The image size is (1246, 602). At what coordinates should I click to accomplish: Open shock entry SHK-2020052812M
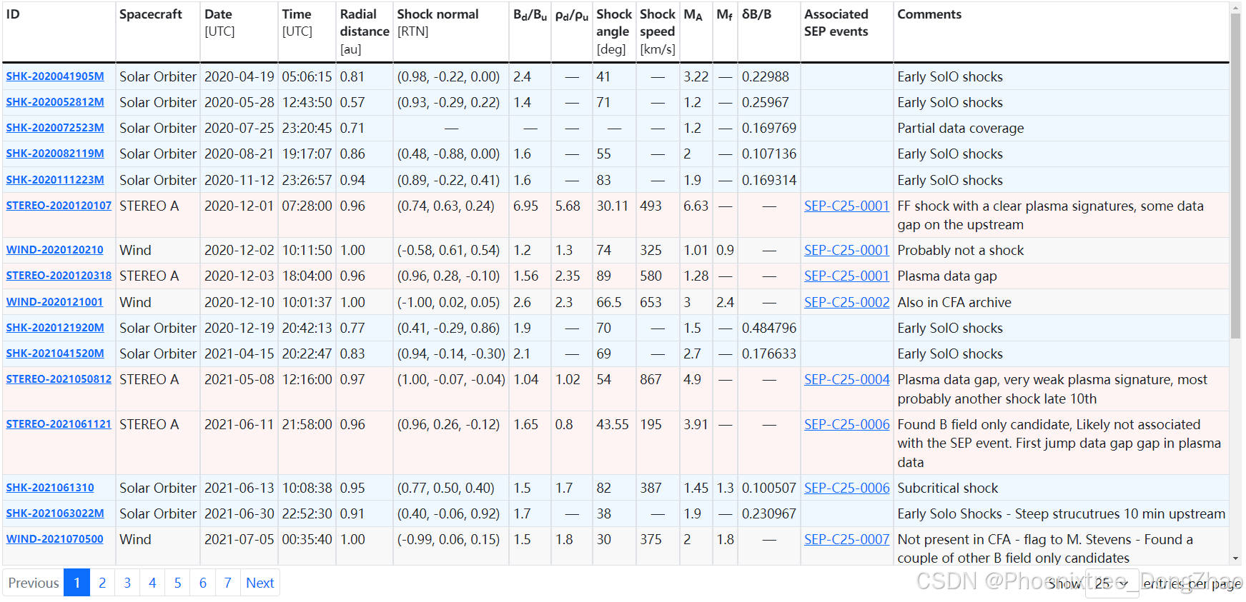(x=55, y=102)
